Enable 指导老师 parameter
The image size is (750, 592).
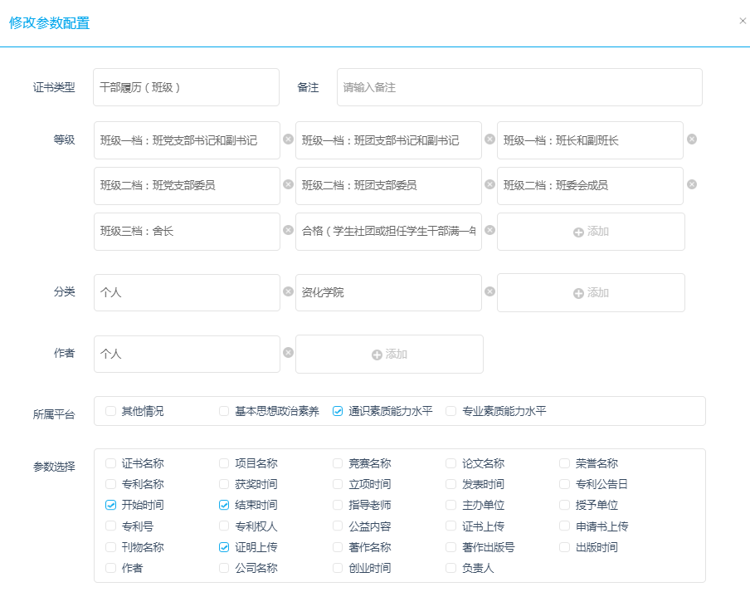click(338, 505)
